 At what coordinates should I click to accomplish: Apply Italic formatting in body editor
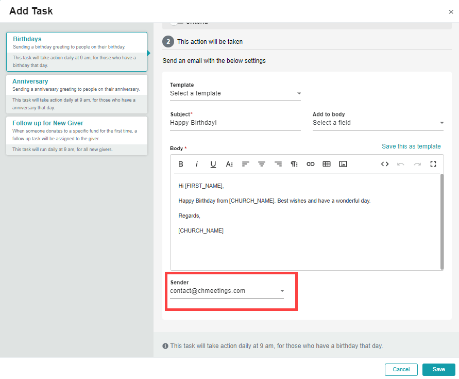click(197, 164)
